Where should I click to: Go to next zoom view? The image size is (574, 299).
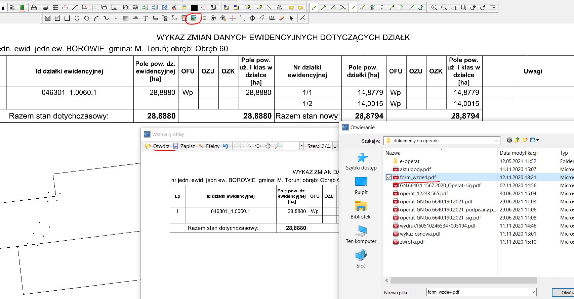[x=483, y=7]
